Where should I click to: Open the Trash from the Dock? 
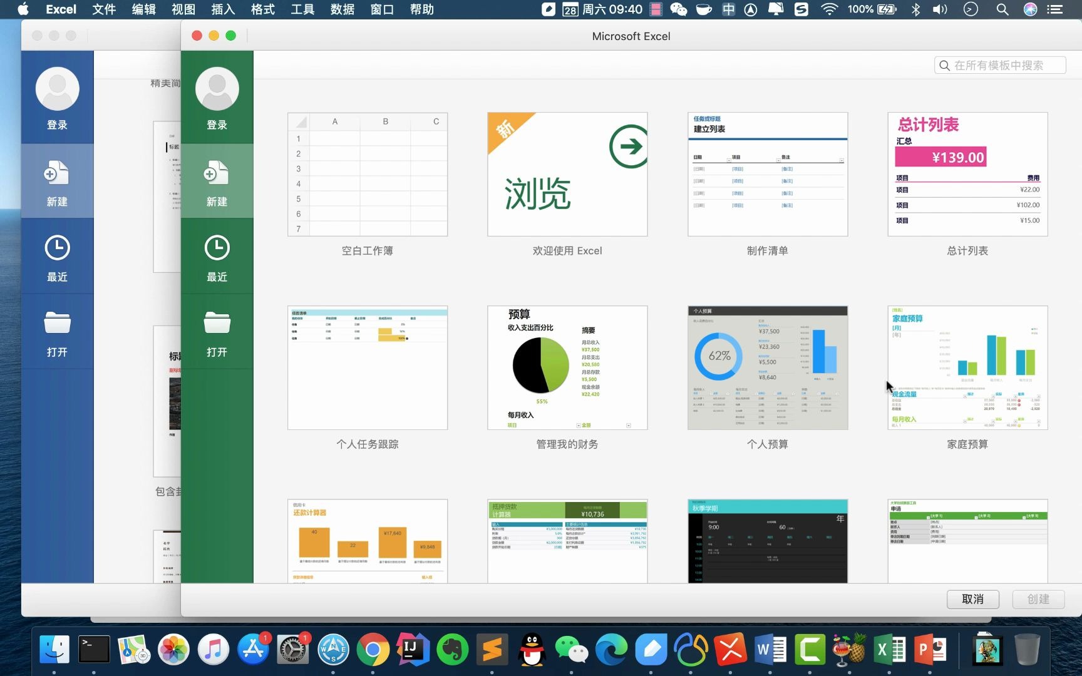[x=1027, y=650]
